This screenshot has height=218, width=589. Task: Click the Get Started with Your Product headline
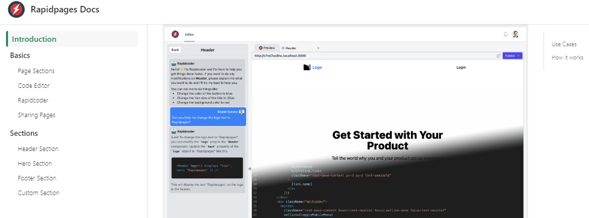(387, 140)
